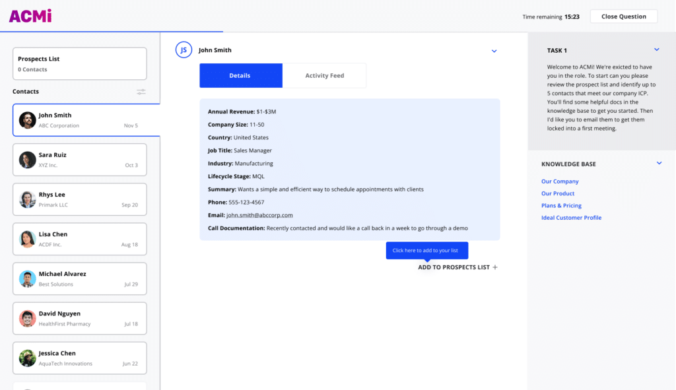676x390 pixels.
Task: Click Sara Ruiz's profile photo
Action: click(x=27, y=160)
